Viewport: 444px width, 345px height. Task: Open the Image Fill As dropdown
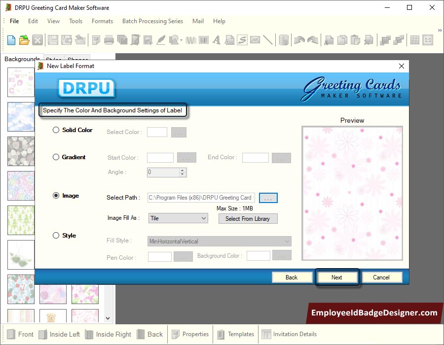click(178, 218)
